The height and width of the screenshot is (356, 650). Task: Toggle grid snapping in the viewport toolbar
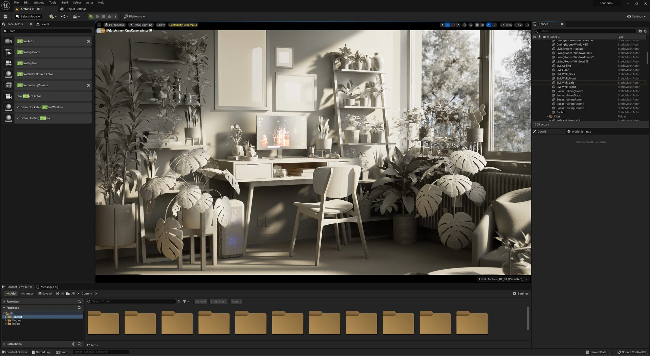[x=477, y=25]
